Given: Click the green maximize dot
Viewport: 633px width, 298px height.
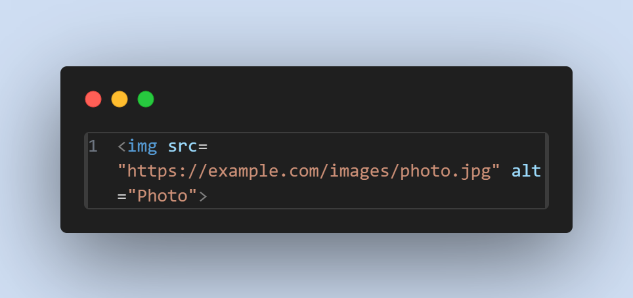Looking at the screenshot, I should pos(146,99).
